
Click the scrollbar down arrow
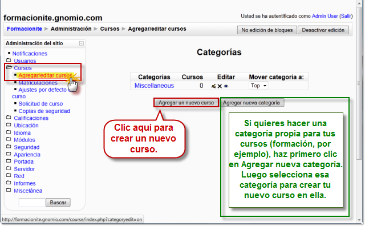click(x=359, y=220)
